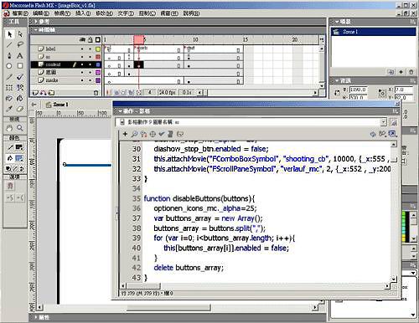The image size is (419, 323).
Task: Toggle eye column header for all layers
Action: [82, 40]
